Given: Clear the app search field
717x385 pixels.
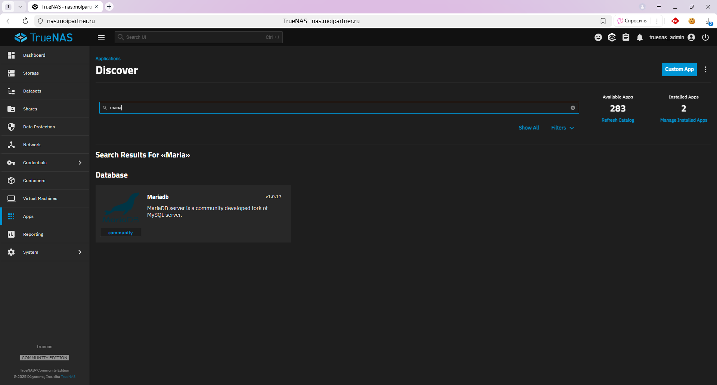Looking at the screenshot, I should (573, 108).
